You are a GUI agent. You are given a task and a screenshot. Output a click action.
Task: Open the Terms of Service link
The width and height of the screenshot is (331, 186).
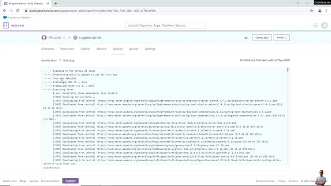point(265,181)
